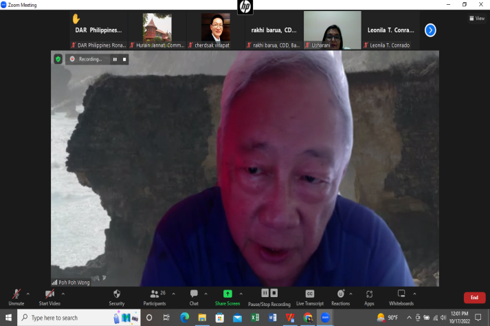The width and height of the screenshot is (490, 326).
Task: Pause recording in the top-left recording indicator
Action: point(115,59)
